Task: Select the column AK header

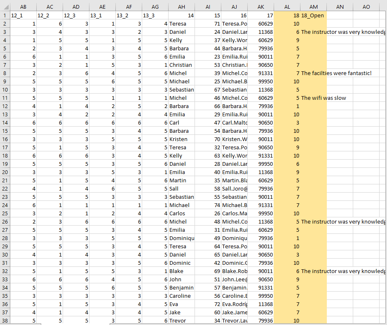Action: click(x=260, y=7)
